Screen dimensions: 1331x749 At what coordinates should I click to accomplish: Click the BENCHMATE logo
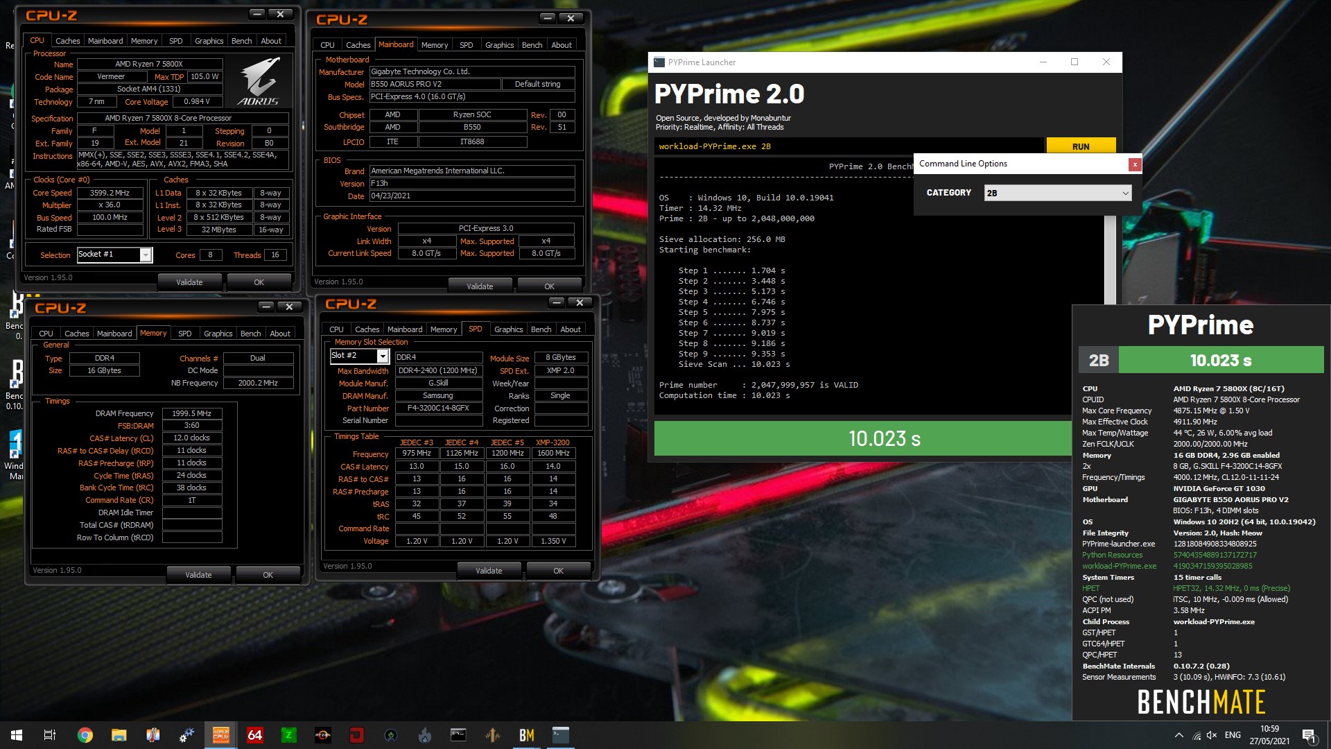click(1201, 703)
